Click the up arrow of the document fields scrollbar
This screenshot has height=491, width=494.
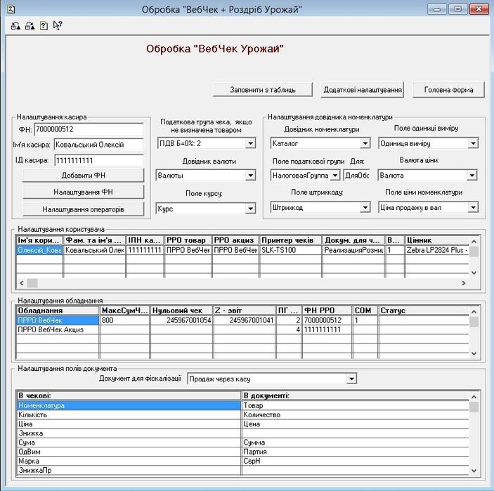pos(474,397)
